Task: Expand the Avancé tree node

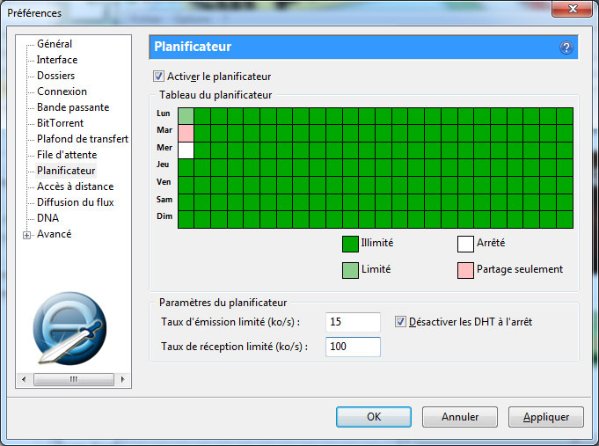Action: (x=26, y=235)
